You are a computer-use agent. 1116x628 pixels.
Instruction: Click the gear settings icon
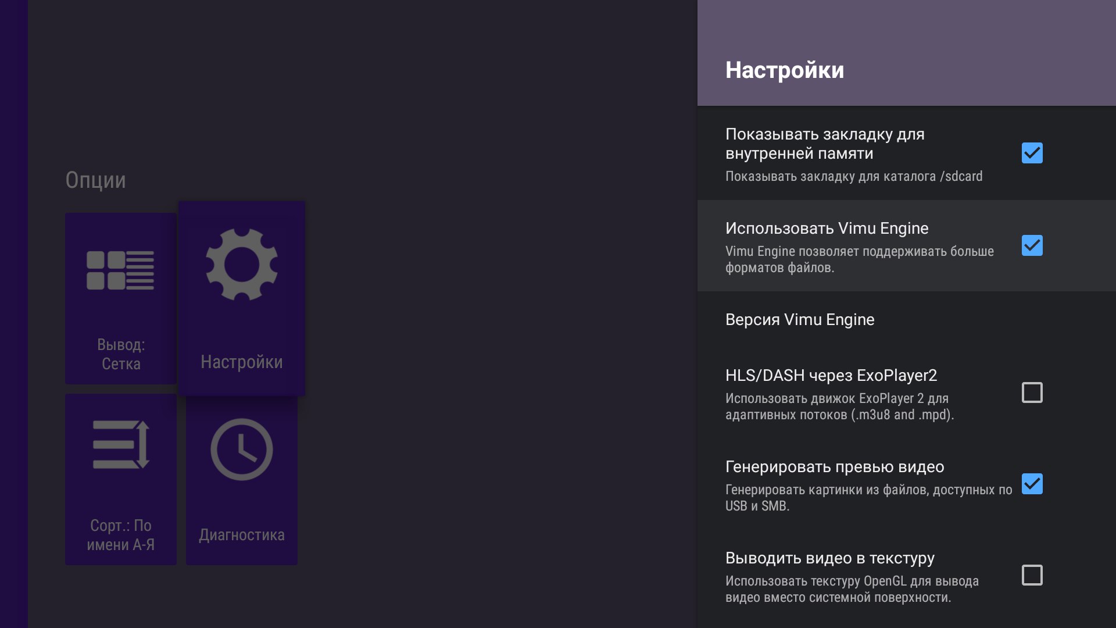241,265
